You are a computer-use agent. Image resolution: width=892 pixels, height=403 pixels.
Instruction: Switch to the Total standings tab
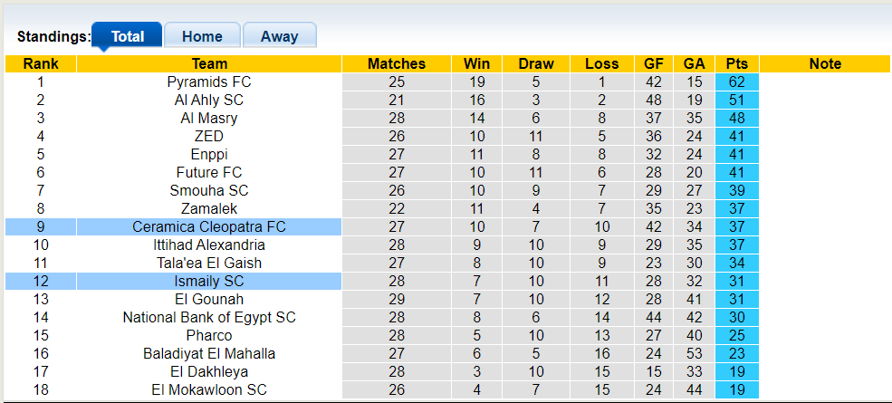point(128,36)
